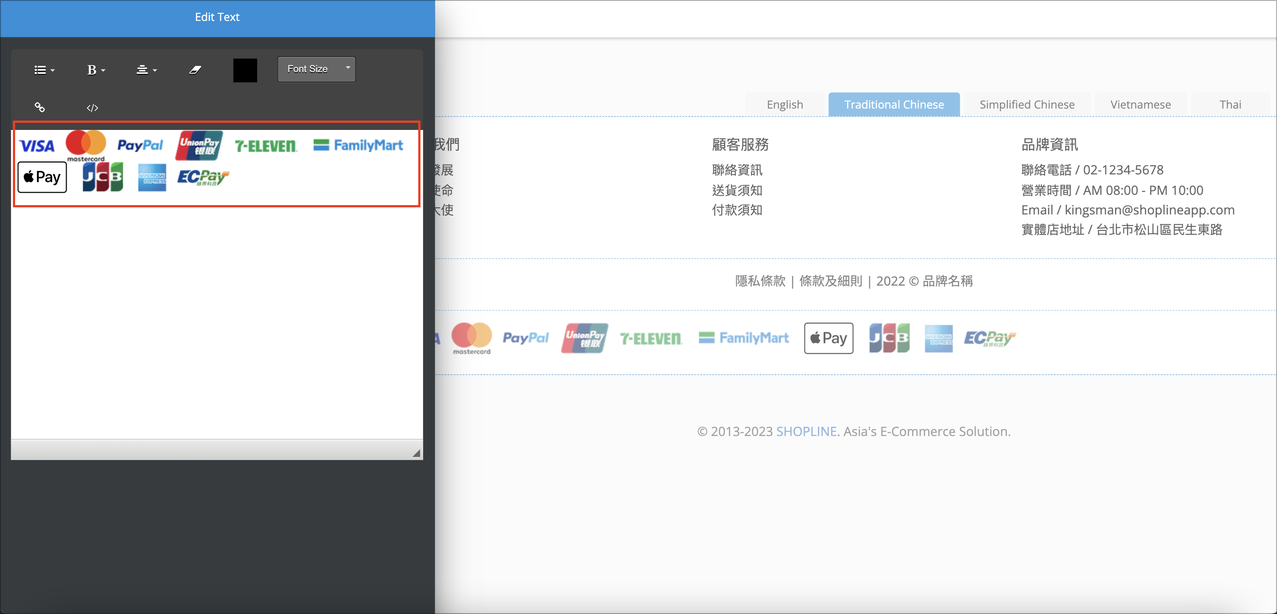Click the ECPay logo in page preview
The height and width of the screenshot is (614, 1277).
(x=990, y=339)
